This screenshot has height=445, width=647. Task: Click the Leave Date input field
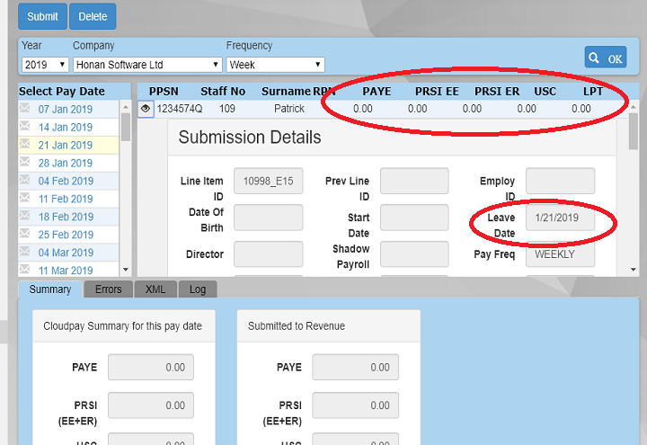[x=560, y=218]
